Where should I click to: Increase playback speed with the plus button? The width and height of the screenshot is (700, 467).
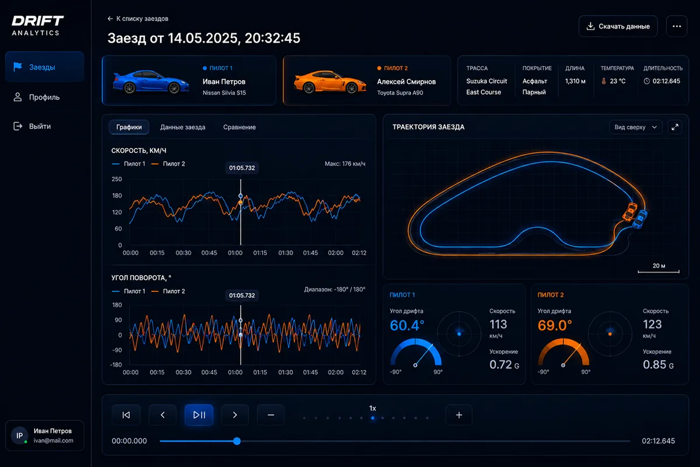[x=459, y=415]
